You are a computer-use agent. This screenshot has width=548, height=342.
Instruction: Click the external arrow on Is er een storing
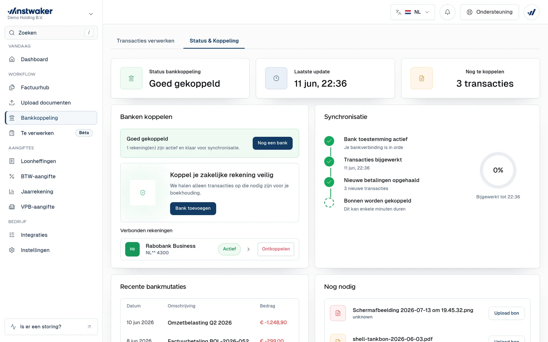[89, 327]
